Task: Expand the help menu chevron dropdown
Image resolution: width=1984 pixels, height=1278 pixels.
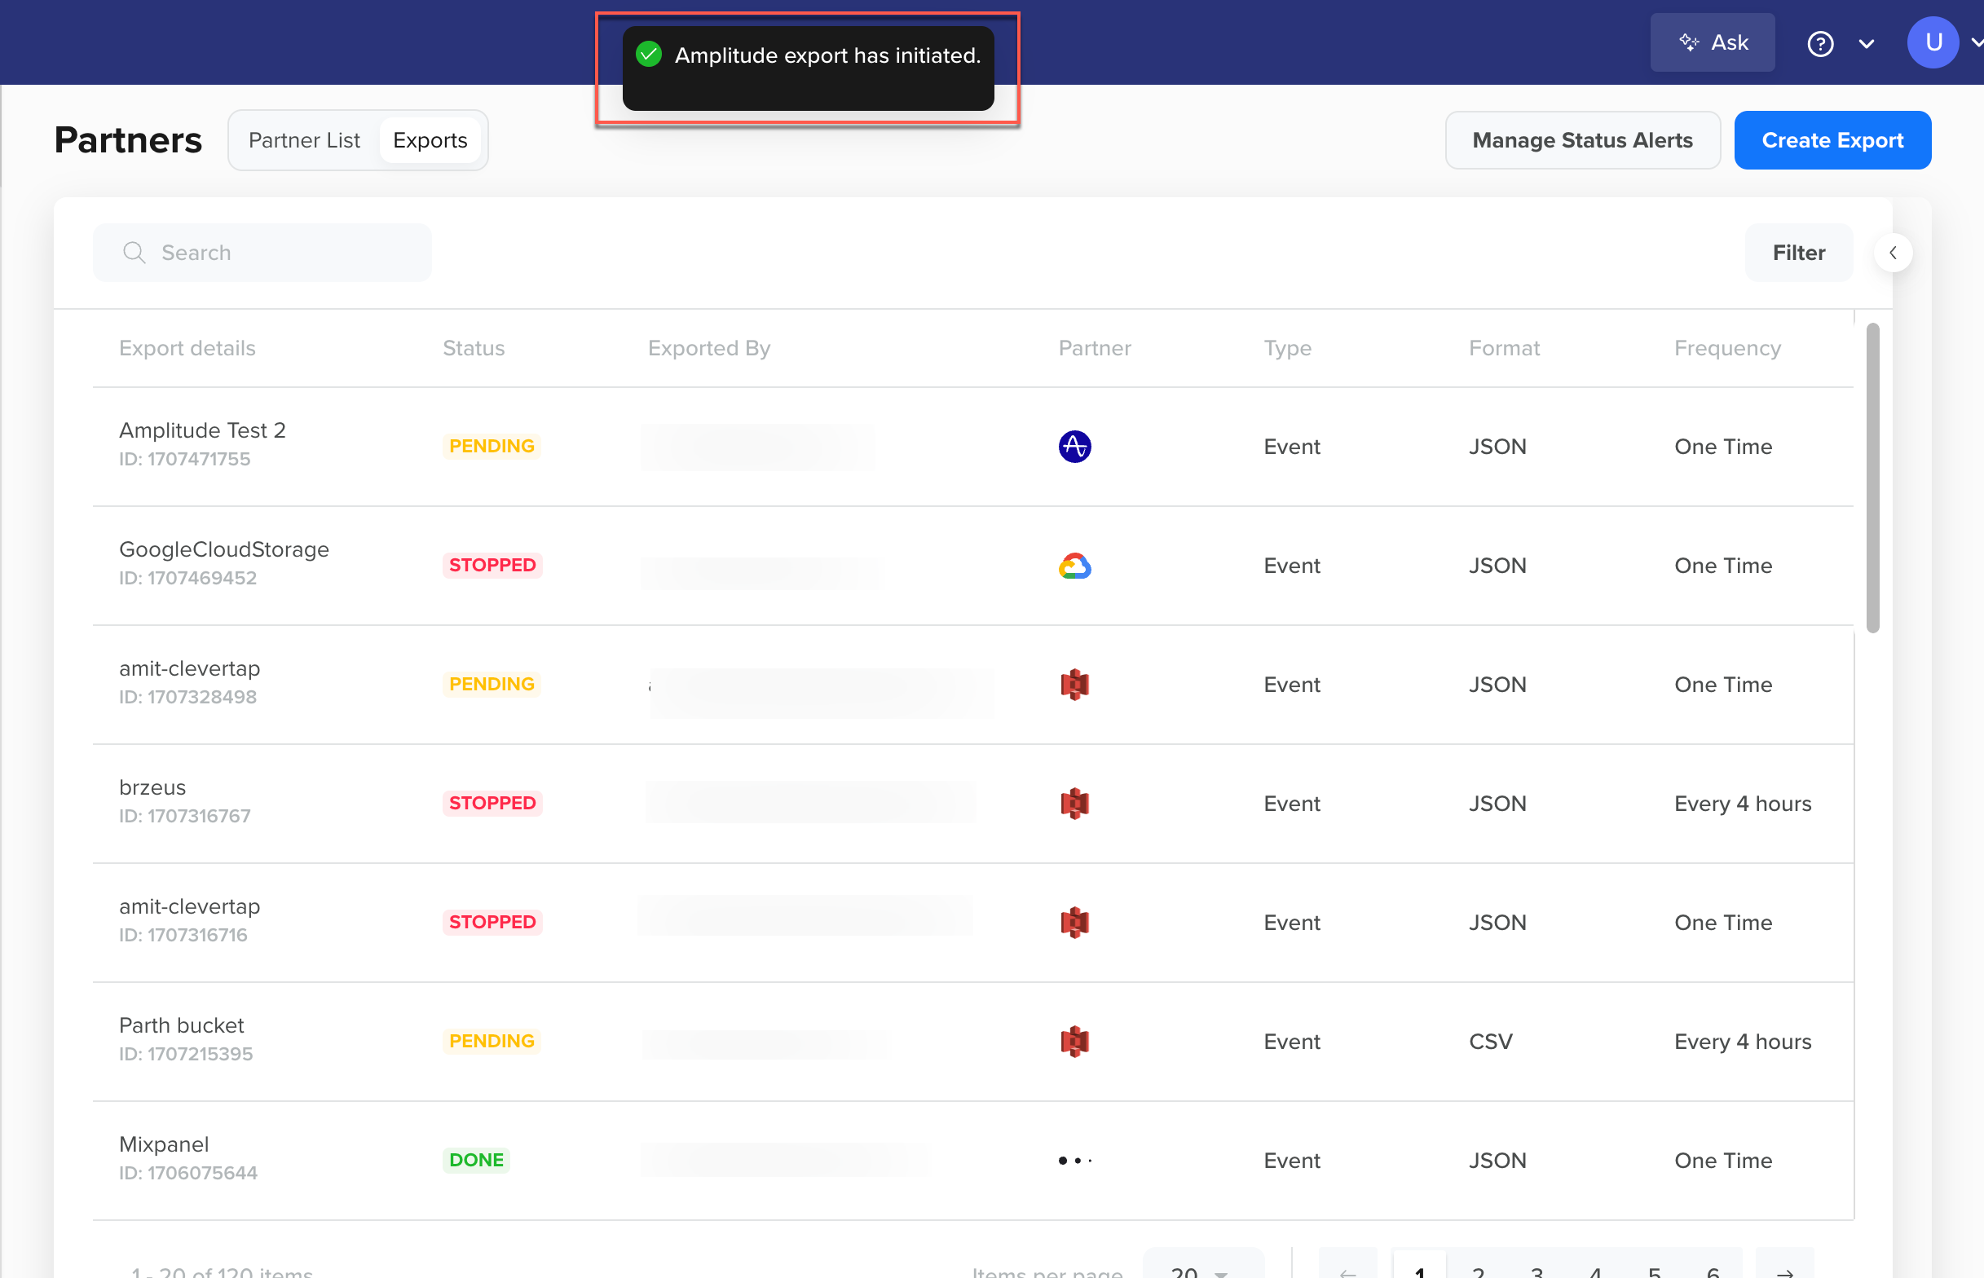Action: pyautogui.click(x=1867, y=43)
